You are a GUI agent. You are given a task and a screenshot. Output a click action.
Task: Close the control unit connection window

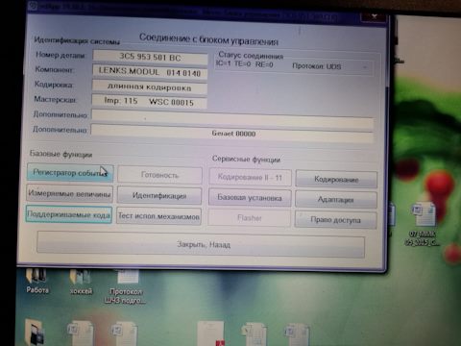pos(374,16)
